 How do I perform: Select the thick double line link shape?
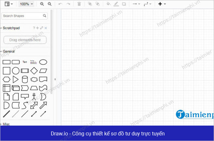(7, 114)
